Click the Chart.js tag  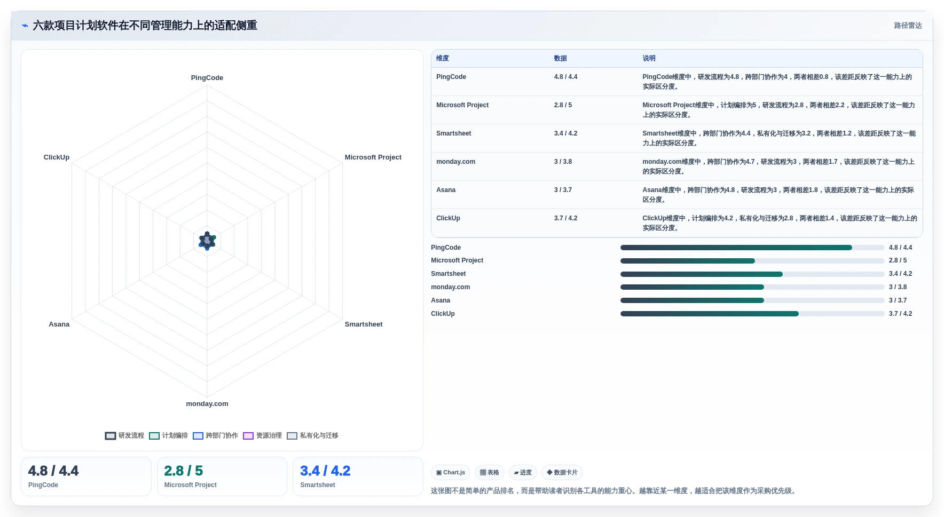point(451,473)
